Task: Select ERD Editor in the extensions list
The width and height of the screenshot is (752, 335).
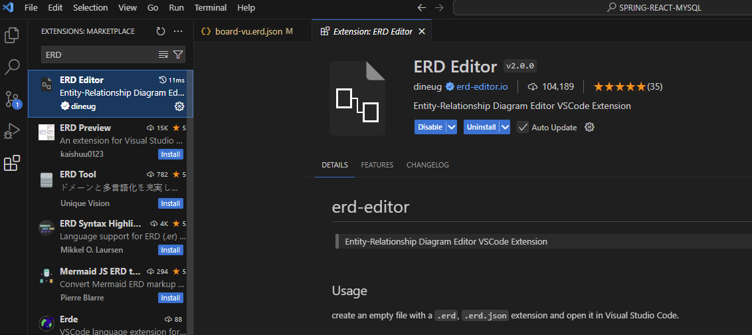Action: (111, 94)
